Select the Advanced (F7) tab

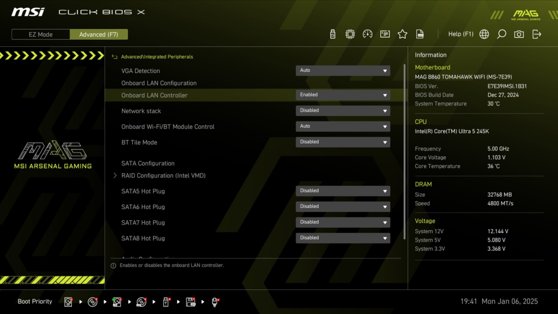[x=99, y=34]
